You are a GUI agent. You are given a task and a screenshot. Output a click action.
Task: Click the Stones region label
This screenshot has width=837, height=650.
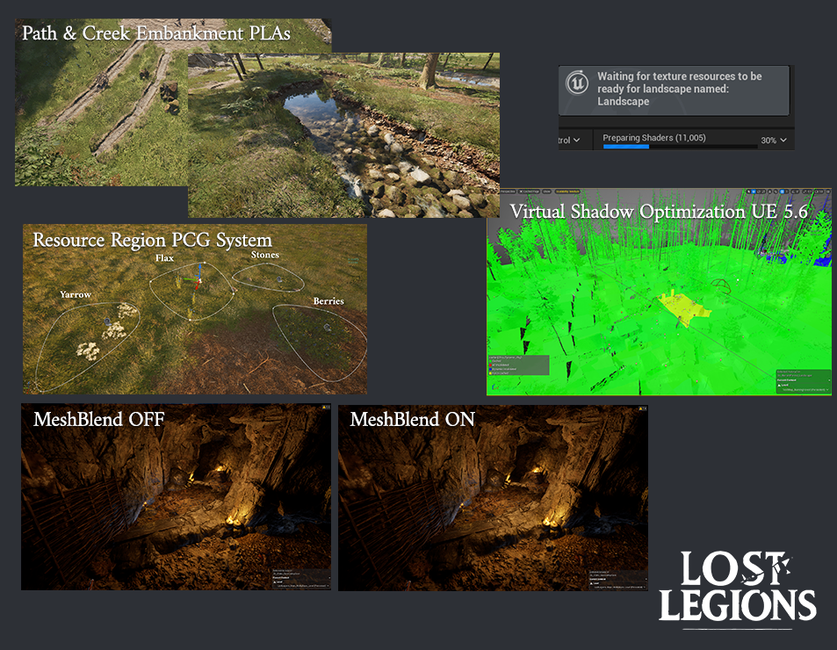click(264, 255)
